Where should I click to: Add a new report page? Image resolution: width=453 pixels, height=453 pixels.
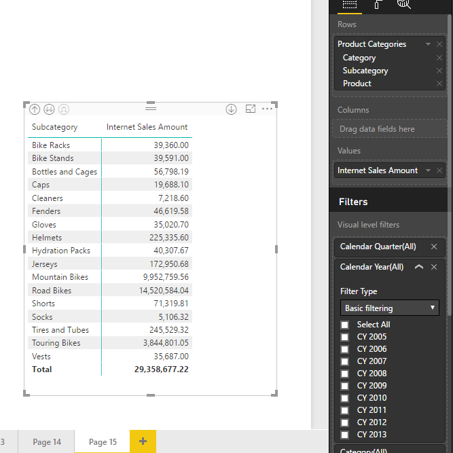tap(143, 441)
